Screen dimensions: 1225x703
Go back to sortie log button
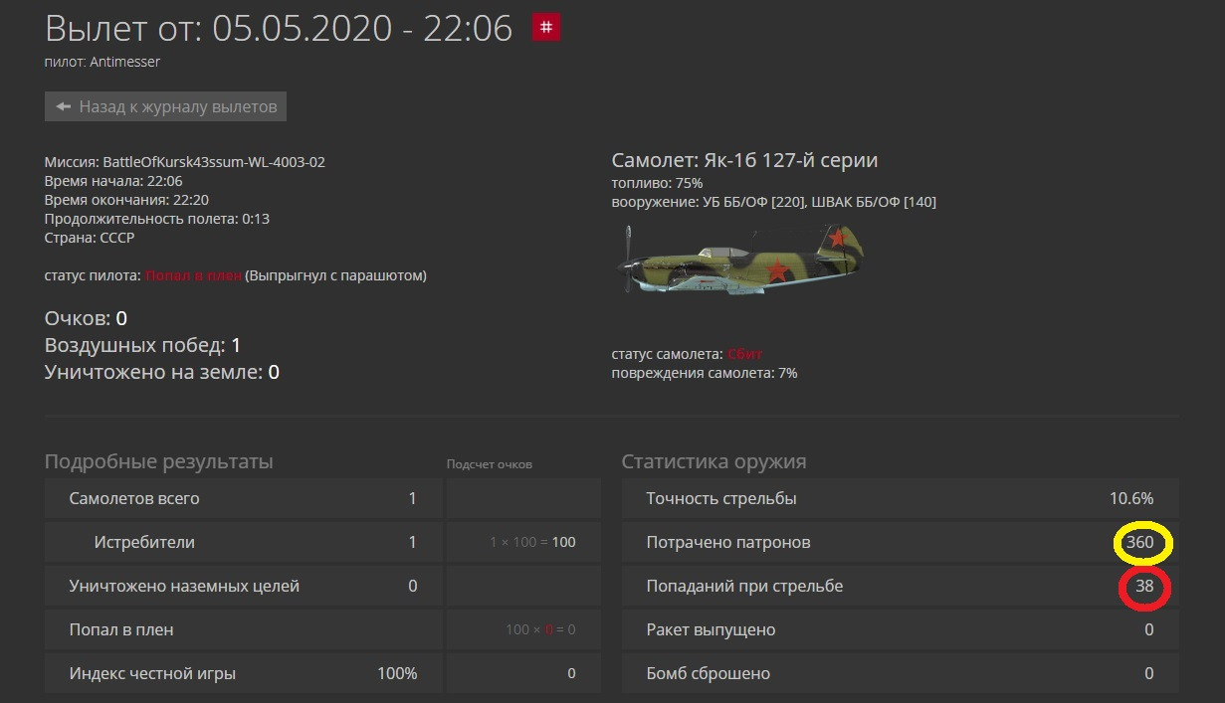click(x=165, y=106)
